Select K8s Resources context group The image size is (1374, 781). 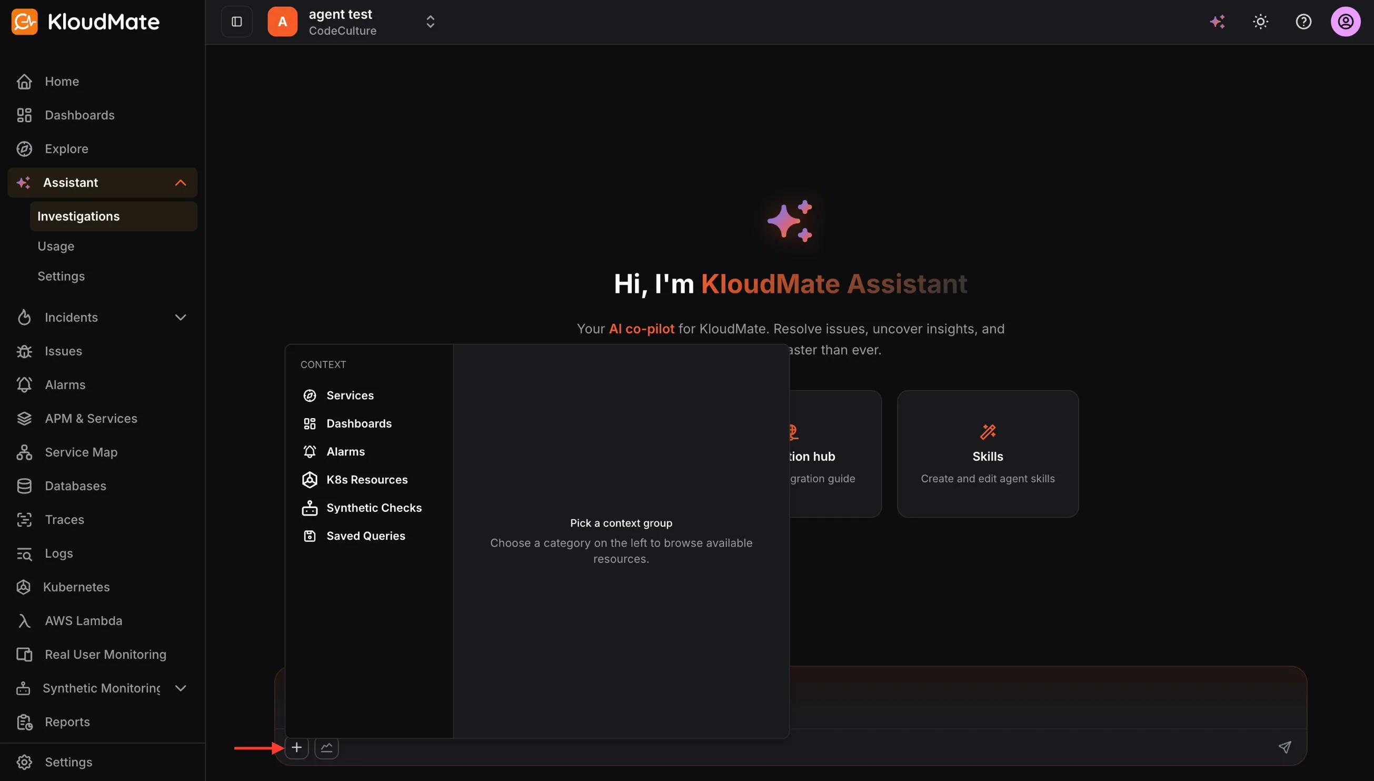point(369,480)
